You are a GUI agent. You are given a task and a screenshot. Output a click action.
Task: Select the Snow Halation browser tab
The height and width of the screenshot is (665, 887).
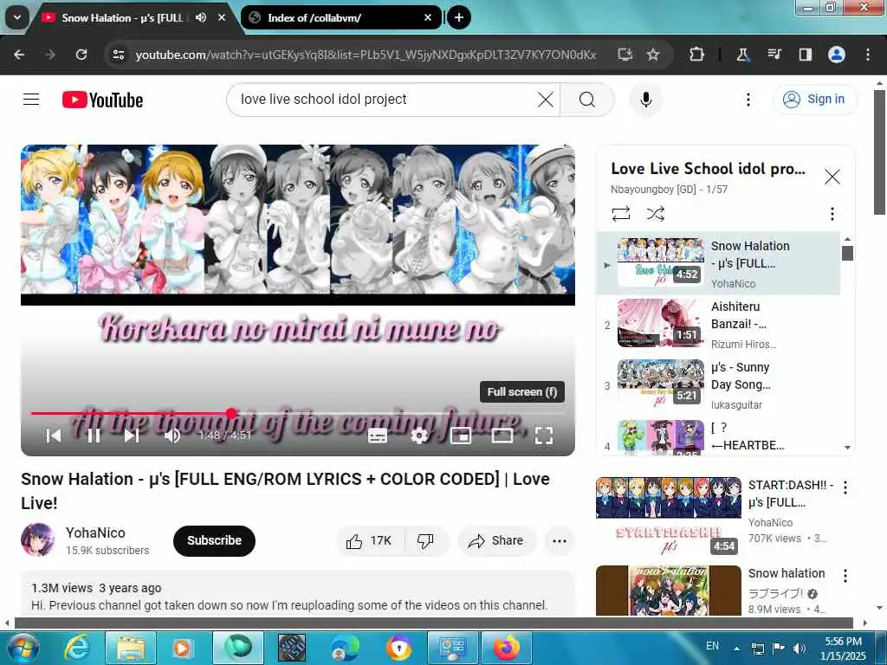(134, 17)
